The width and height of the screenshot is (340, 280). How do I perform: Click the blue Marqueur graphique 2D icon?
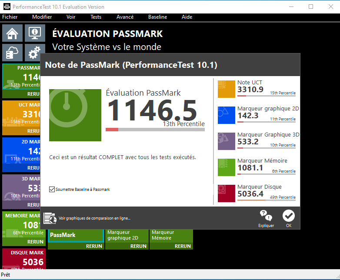227,115
